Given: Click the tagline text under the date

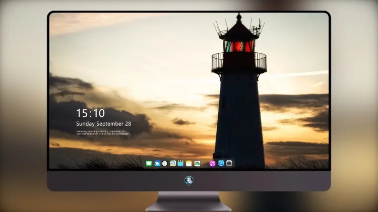Looking at the screenshot, I should tap(103, 133).
